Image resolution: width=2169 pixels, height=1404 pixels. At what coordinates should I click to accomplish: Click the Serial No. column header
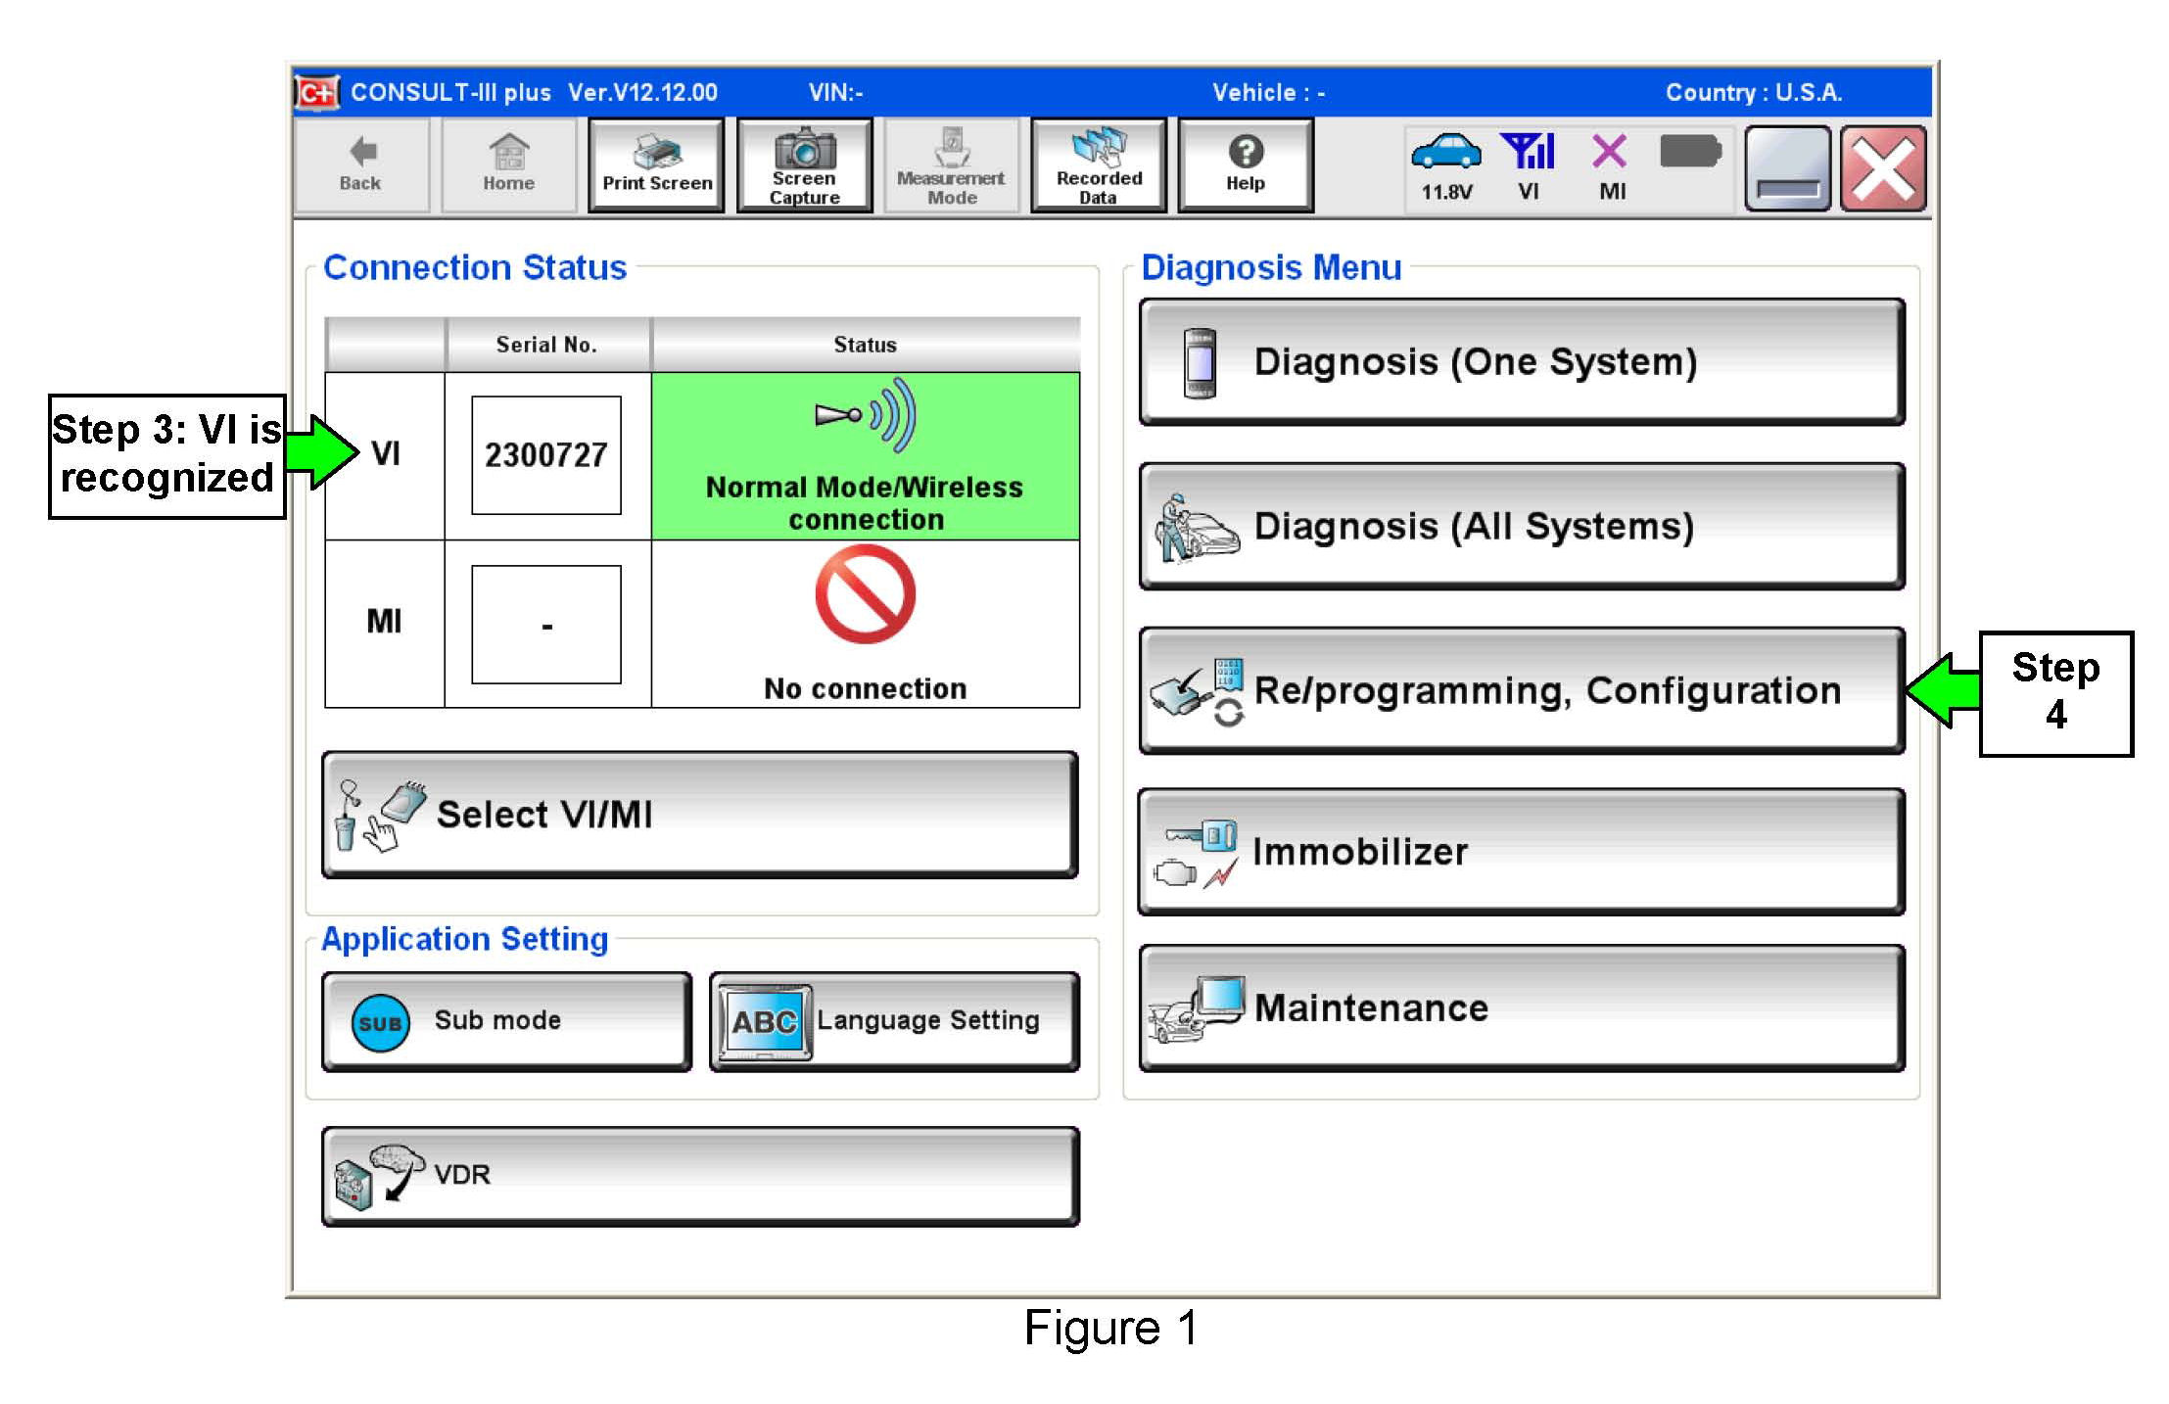(x=547, y=345)
